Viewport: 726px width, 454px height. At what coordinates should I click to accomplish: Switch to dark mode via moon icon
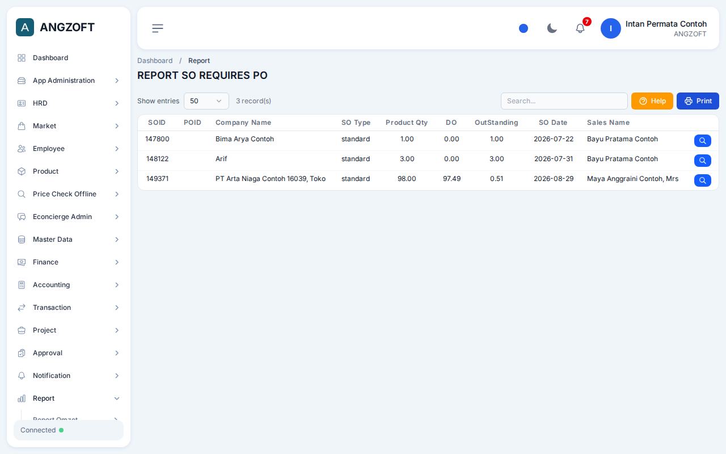coord(552,28)
